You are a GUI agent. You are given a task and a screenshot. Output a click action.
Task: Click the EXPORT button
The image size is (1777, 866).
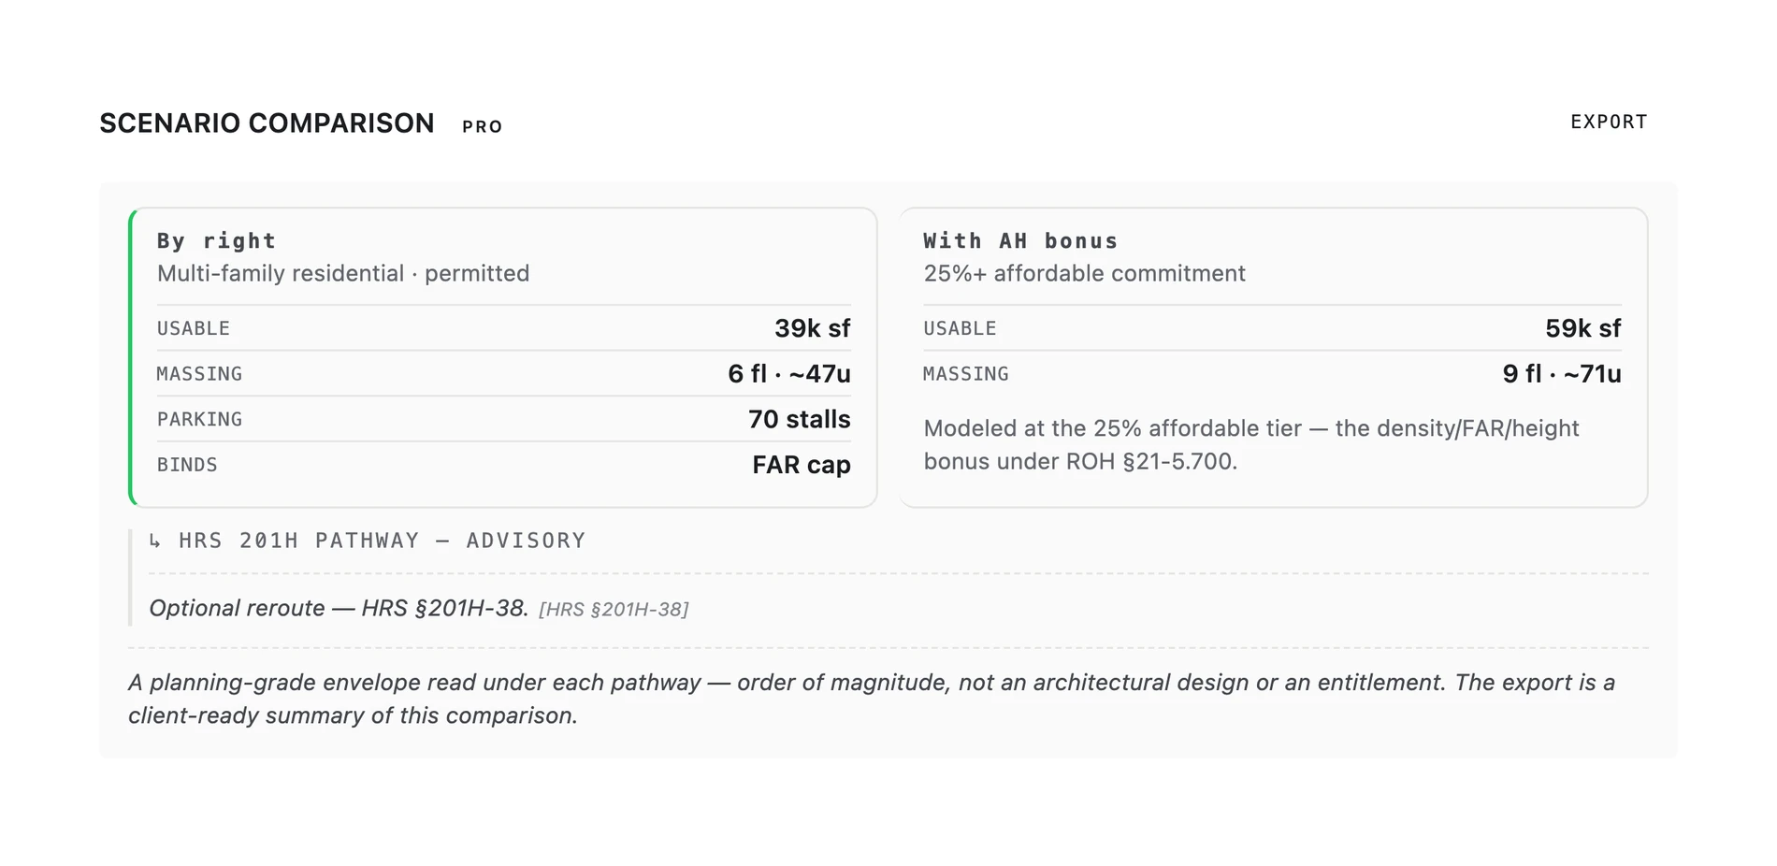pyautogui.click(x=1608, y=123)
